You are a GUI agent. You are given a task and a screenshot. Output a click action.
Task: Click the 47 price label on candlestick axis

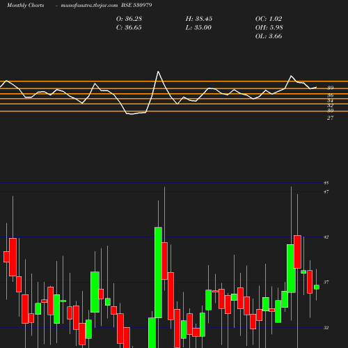326,192
